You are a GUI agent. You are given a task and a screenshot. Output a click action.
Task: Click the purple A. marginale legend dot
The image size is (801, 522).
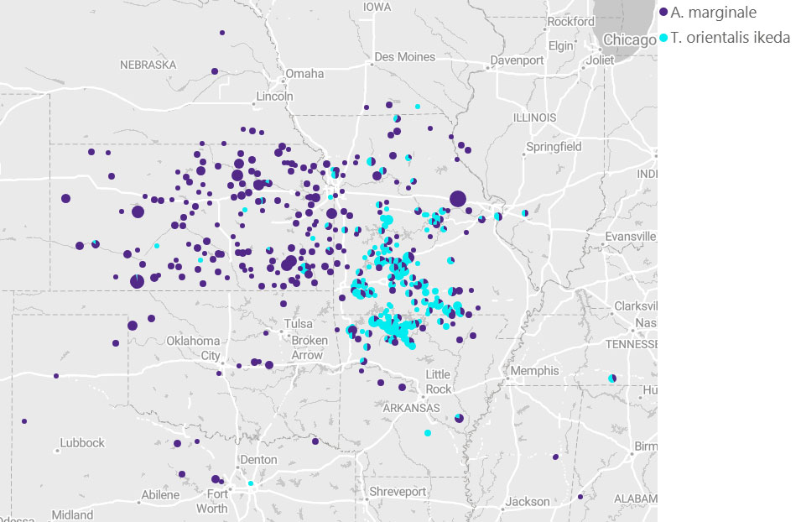(664, 13)
